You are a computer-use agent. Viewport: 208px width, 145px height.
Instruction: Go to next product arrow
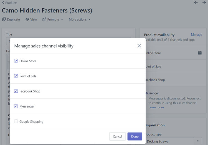coord(204,3)
